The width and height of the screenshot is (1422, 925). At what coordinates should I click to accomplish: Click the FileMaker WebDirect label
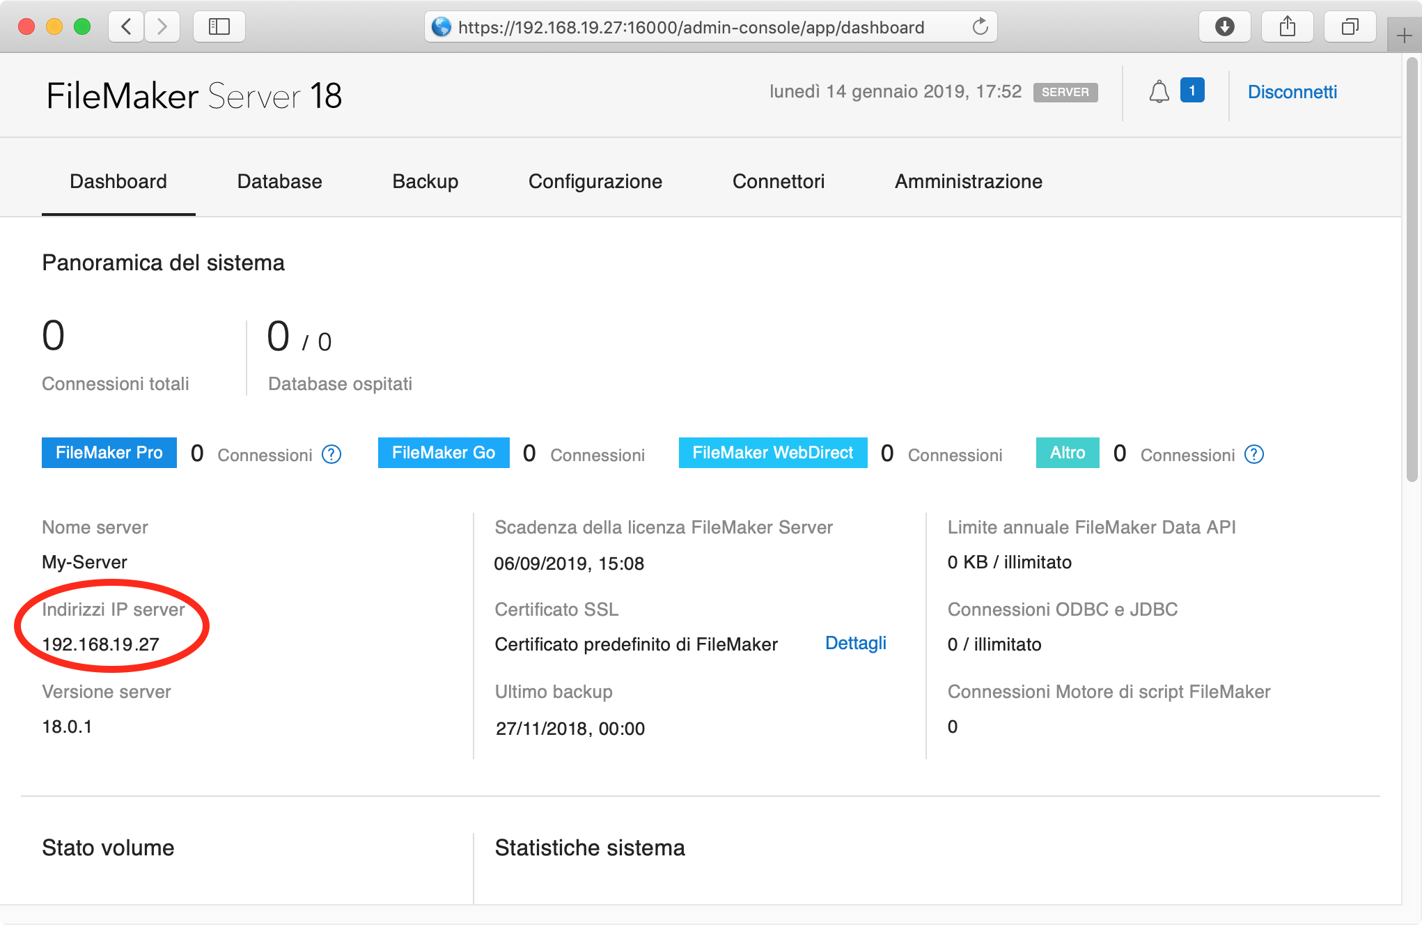(x=773, y=453)
